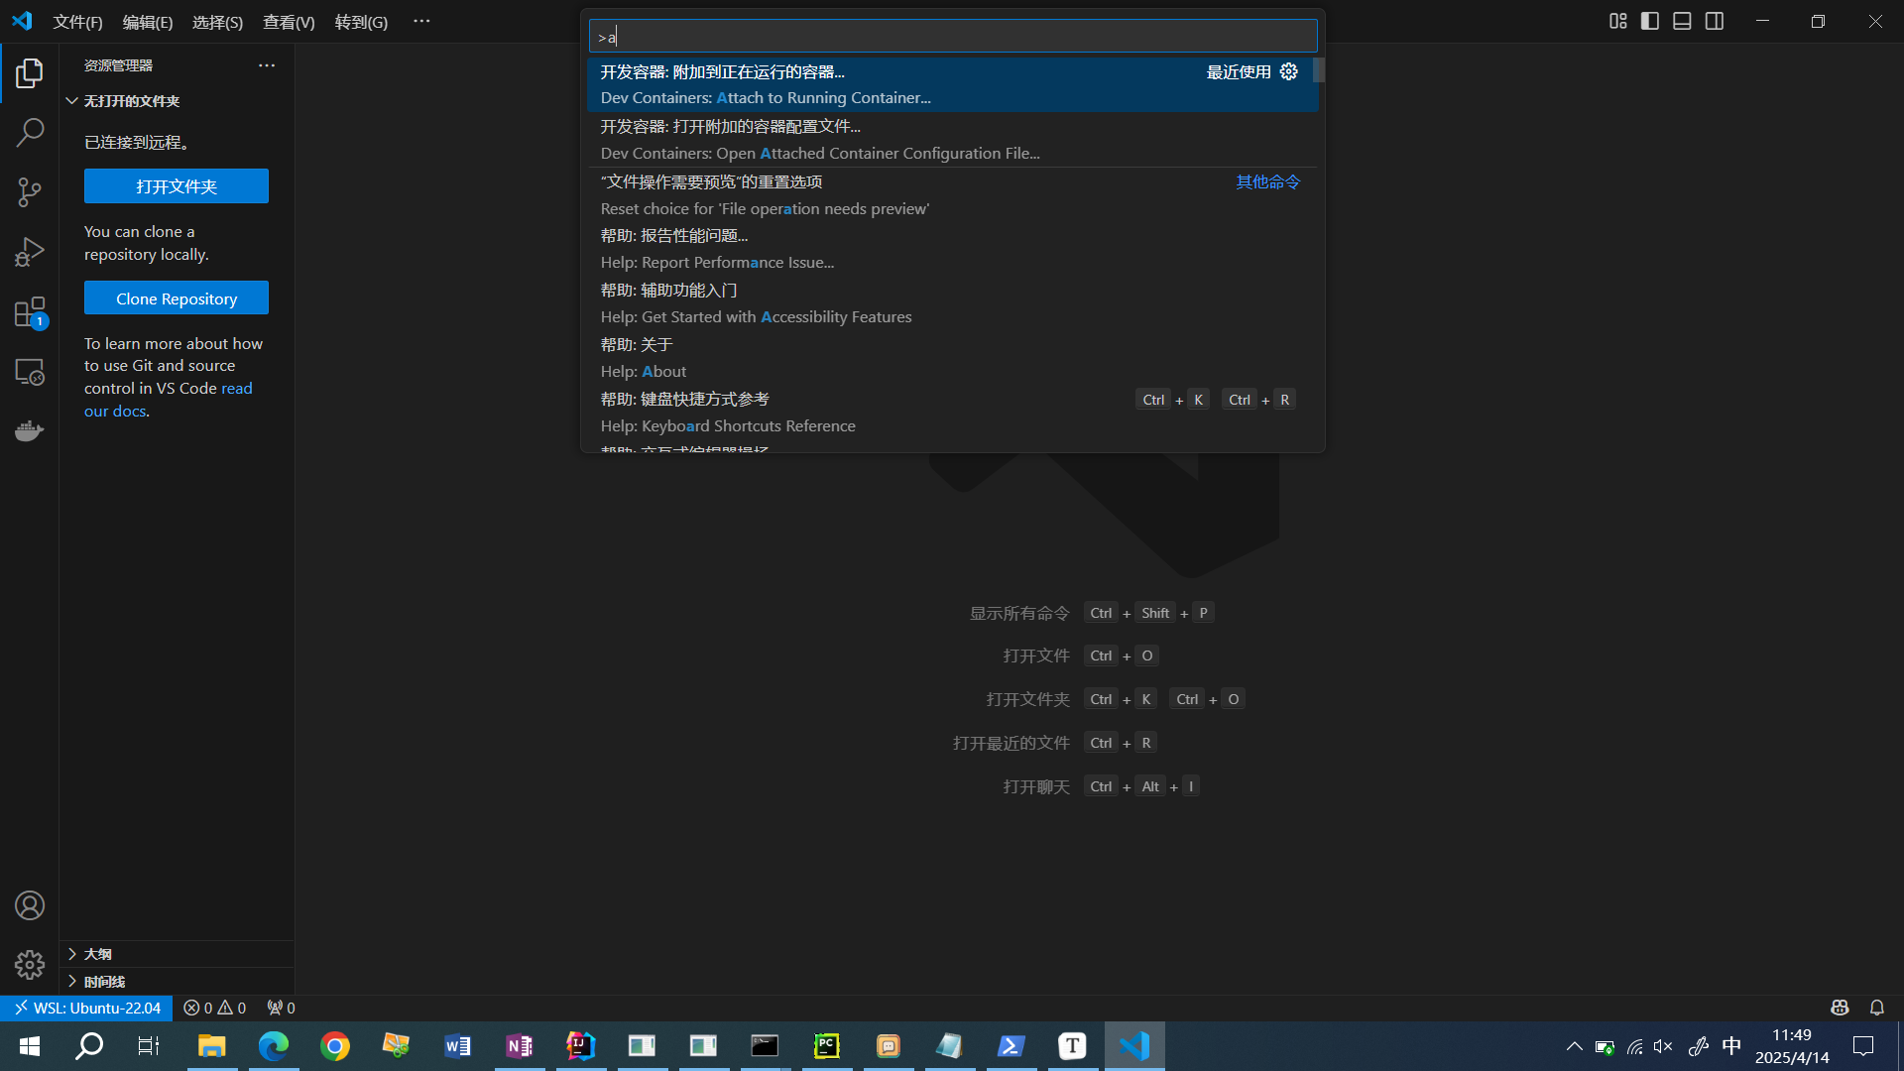Toggle the Chinese IME indicator 中
The width and height of the screenshot is (1904, 1071).
coord(1731,1046)
